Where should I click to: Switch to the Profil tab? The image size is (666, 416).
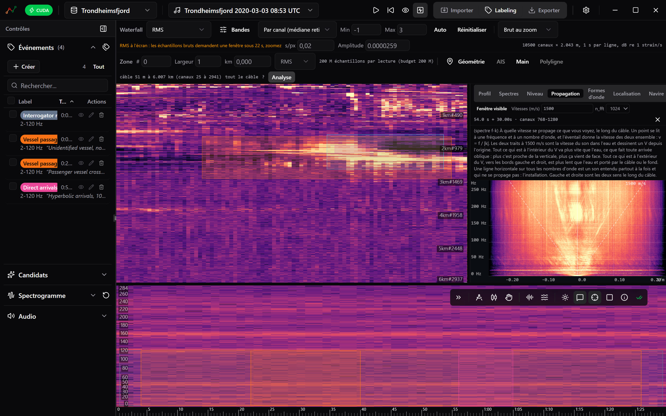click(x=484, y=94)
